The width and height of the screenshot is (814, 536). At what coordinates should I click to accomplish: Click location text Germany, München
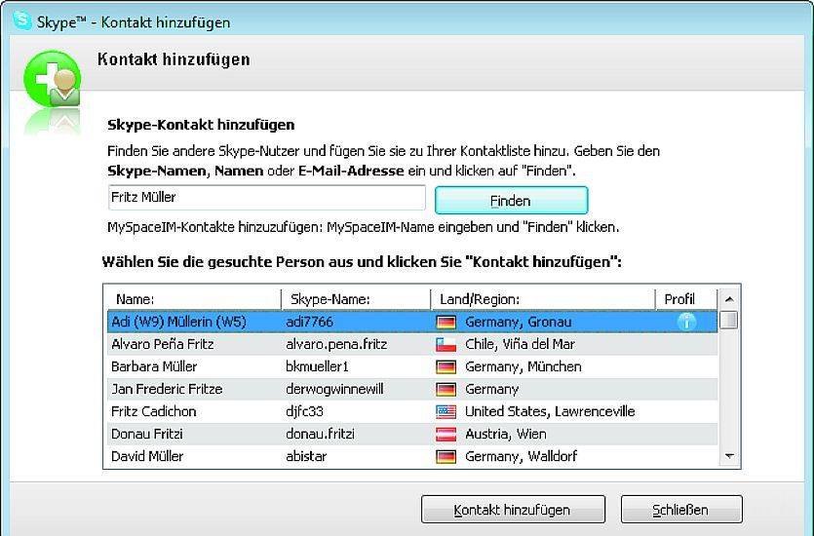pyautogui.click(x=523, y=366)
